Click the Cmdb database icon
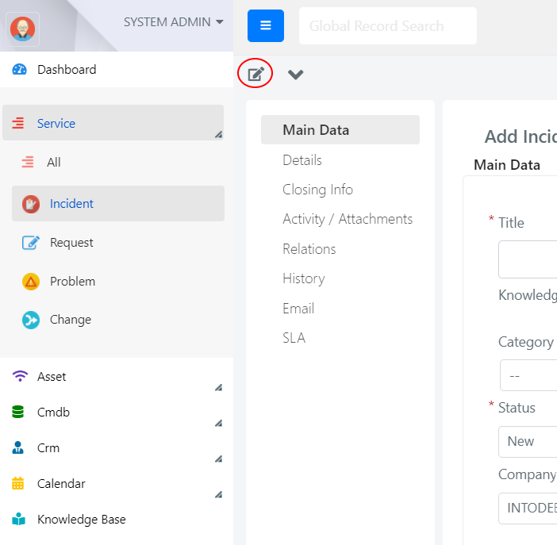This screenshot has height=545, width=557. (17, 413)
